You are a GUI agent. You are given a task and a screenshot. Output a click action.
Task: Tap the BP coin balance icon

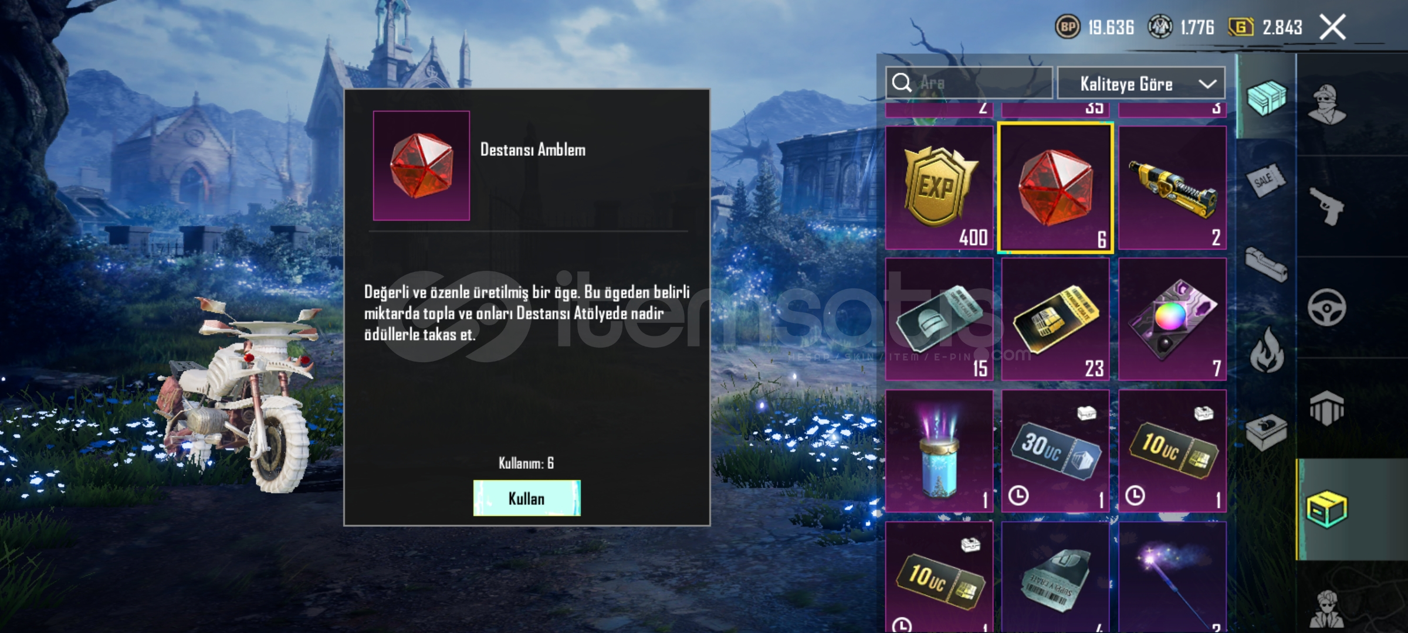pos(1068,27)
